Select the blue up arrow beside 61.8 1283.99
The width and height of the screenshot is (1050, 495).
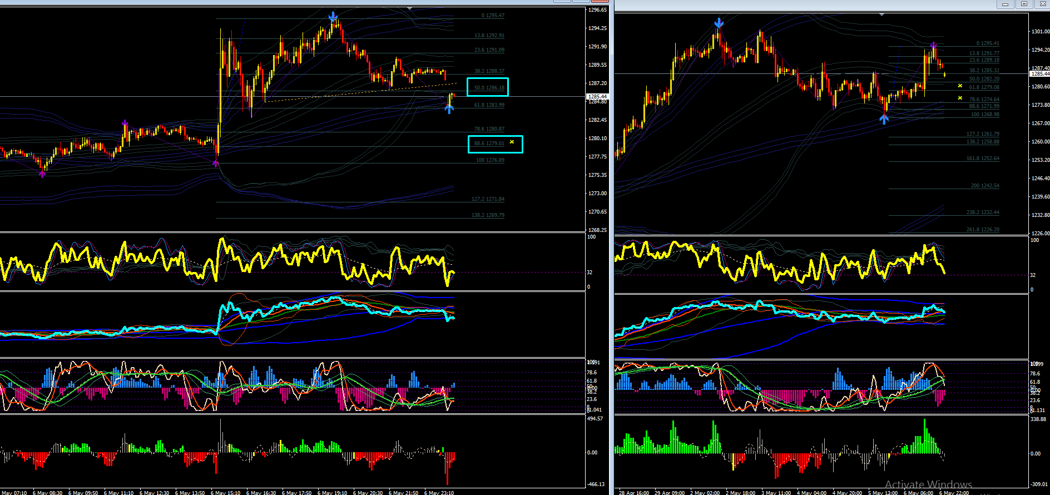[449, 109]
